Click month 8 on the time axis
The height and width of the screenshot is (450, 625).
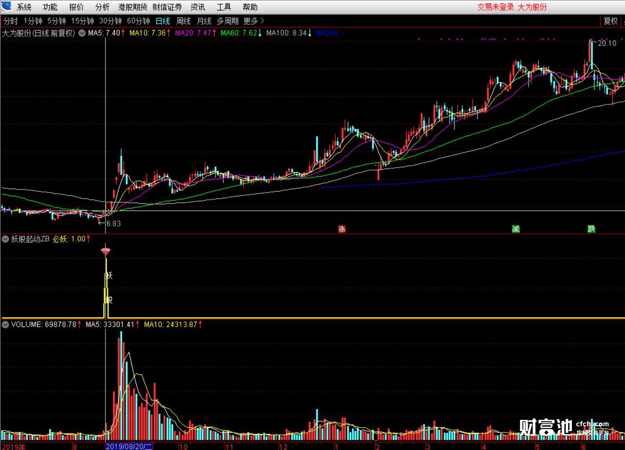(75, 446)
